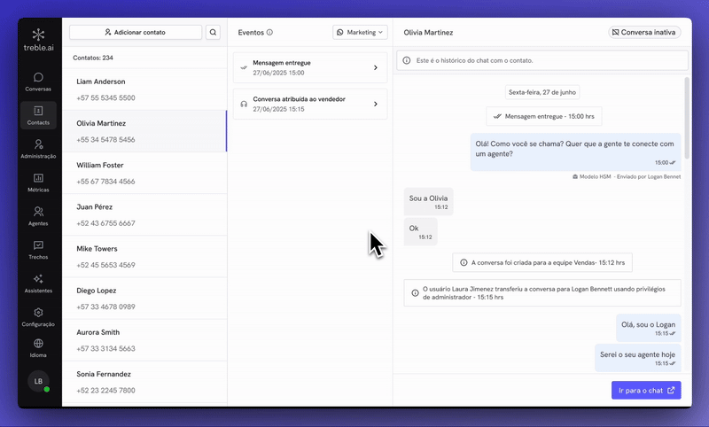Open the Marketing channel dropdown
The image size is (709, 427).
coord(360,32)
